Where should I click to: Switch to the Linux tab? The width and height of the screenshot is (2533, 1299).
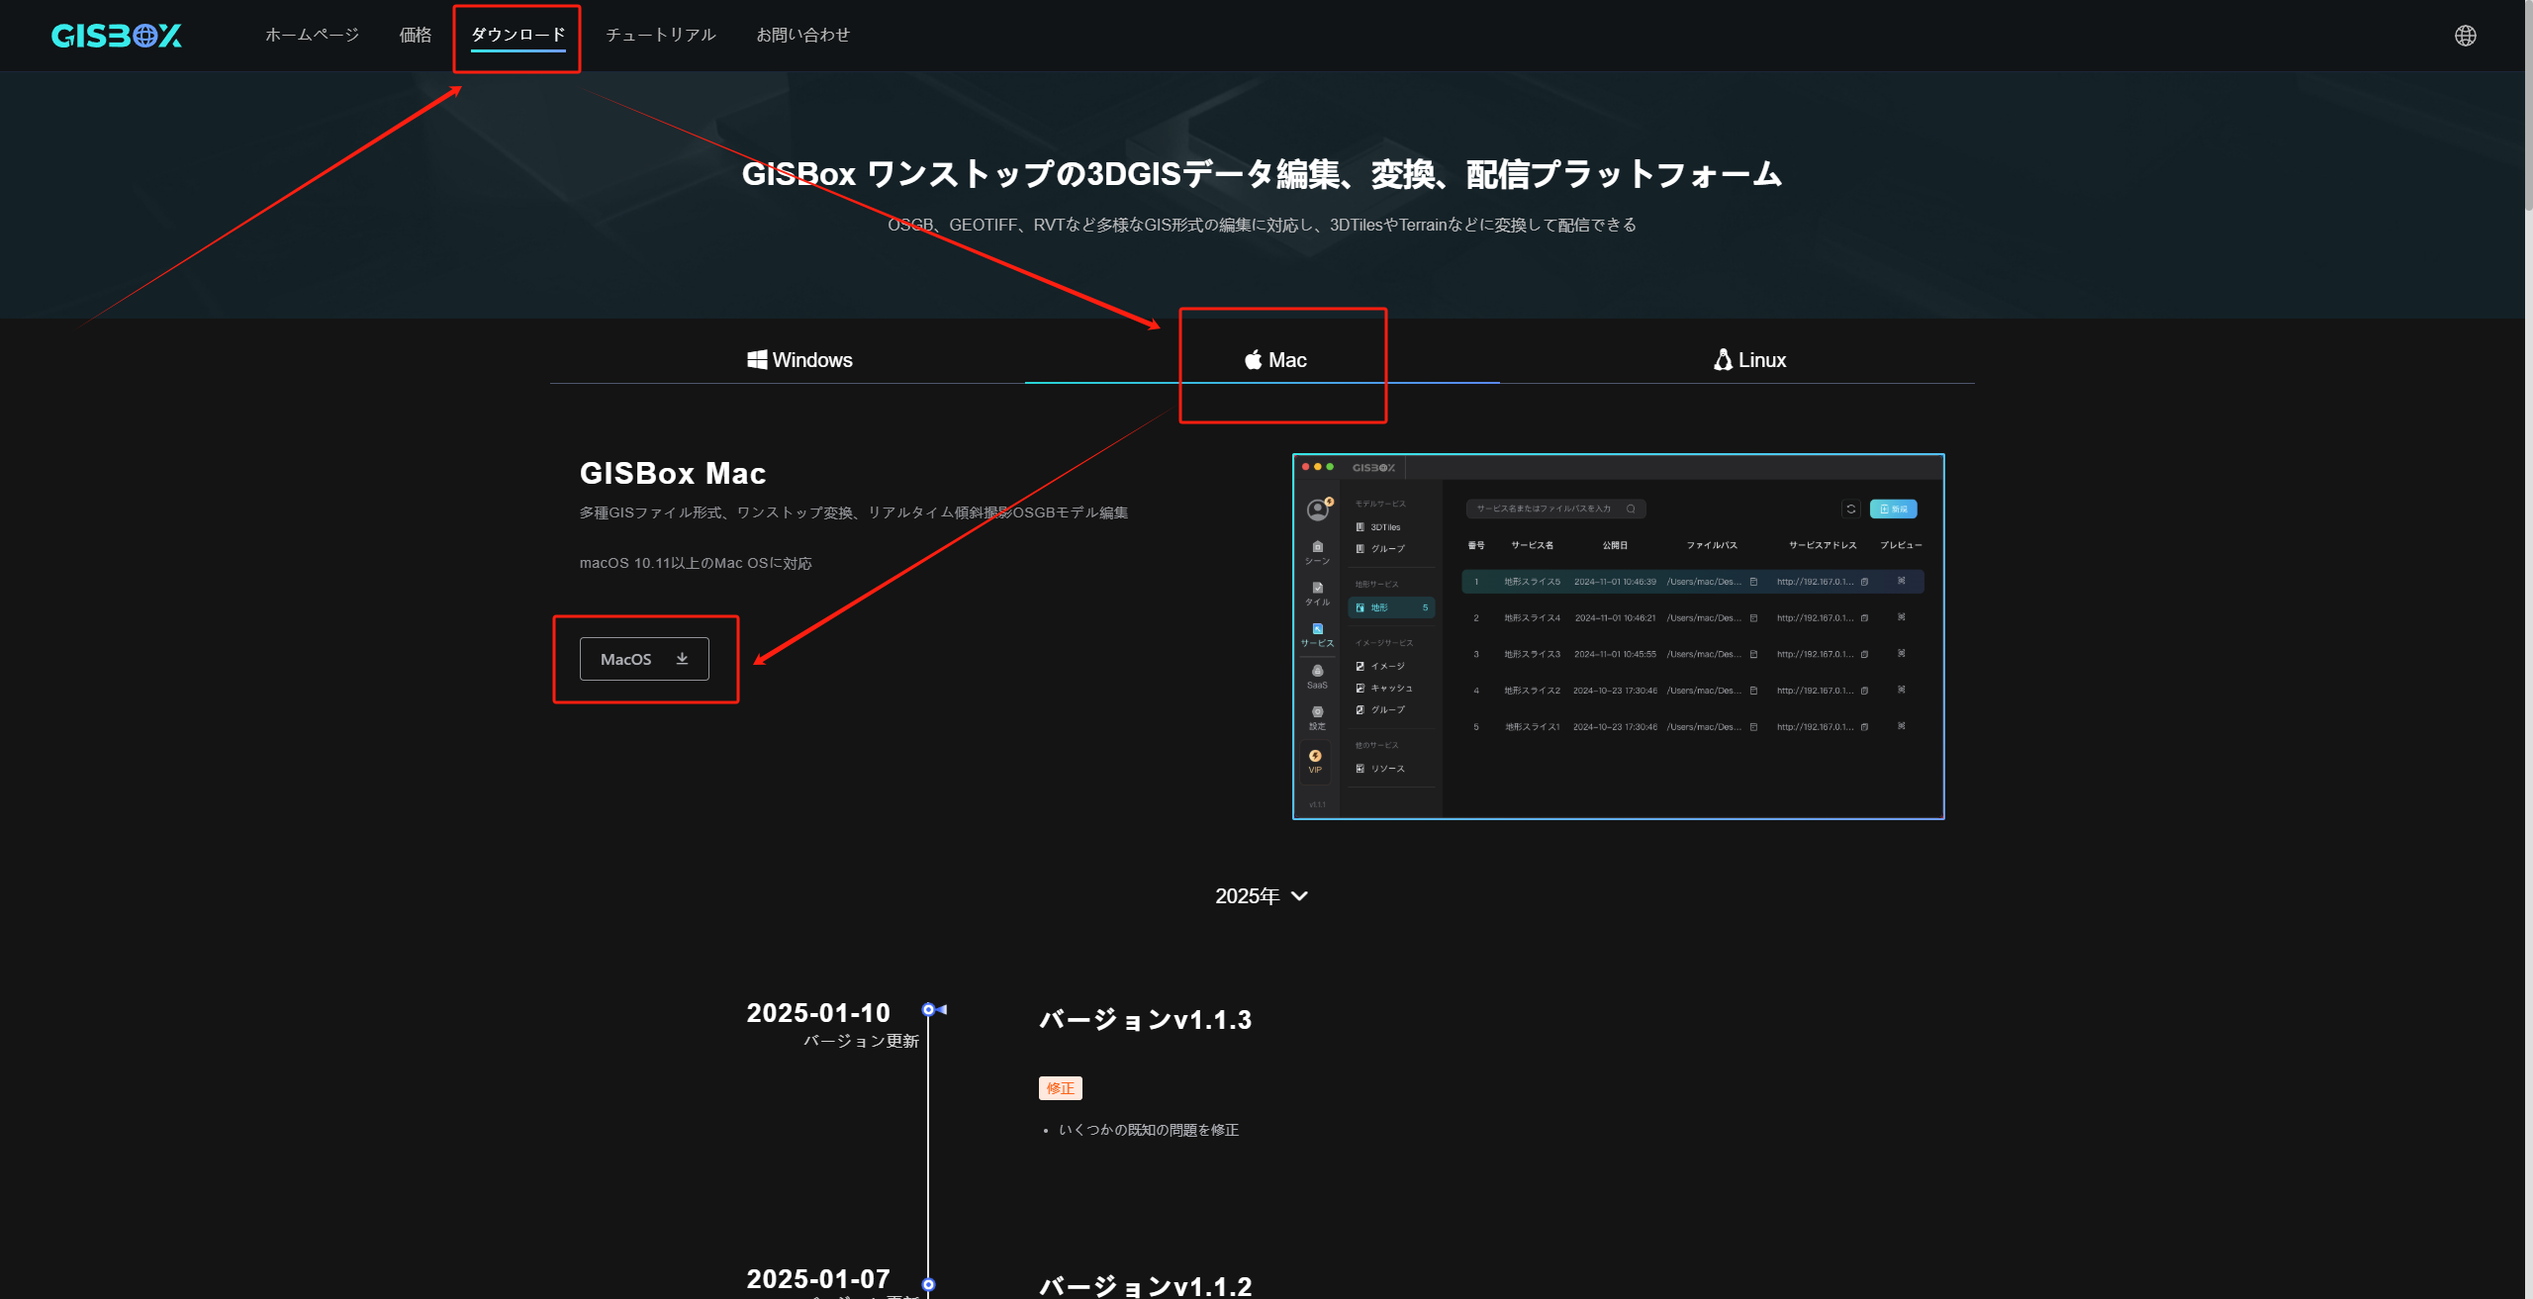tap(1750, 360)
